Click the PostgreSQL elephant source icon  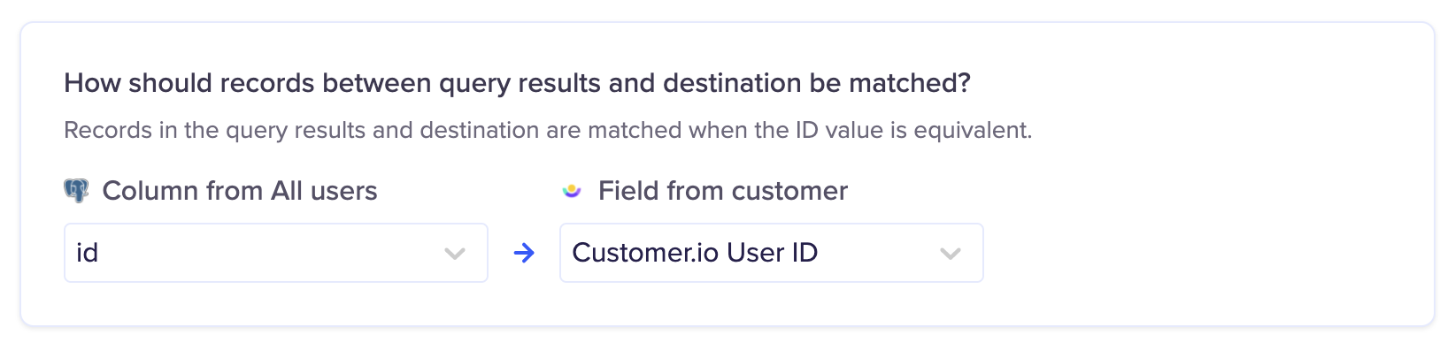click(x=76, y=191)
